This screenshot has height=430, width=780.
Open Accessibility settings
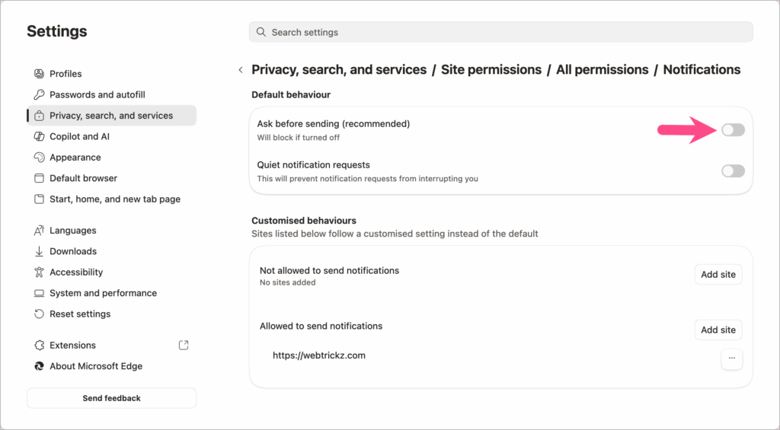click(112, 272)
